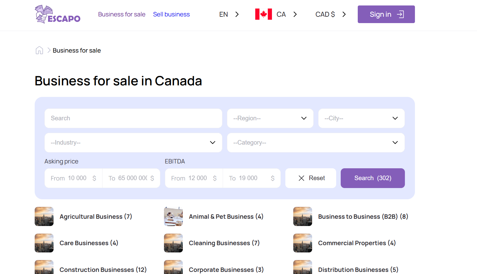Screen dimensions: 477x274
Task: Click the Escapo logo
Action: pyautogui.click(x=58, y=14)
